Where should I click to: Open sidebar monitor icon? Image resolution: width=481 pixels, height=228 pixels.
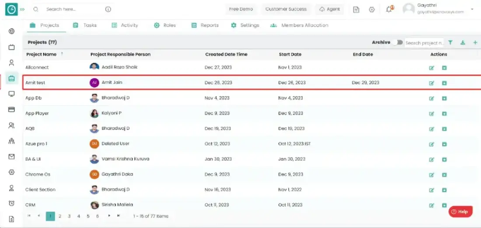(12, 94)
